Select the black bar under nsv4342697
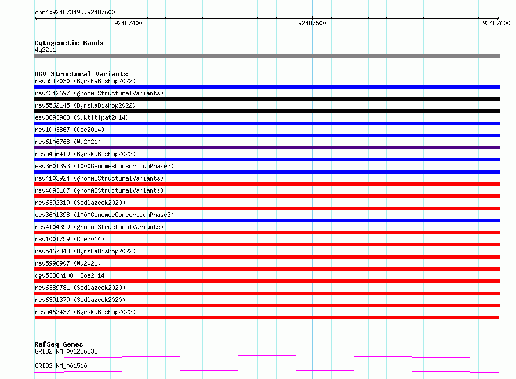Screen dimensions: 516x379 pyautogui.click(x=267, y=99)
